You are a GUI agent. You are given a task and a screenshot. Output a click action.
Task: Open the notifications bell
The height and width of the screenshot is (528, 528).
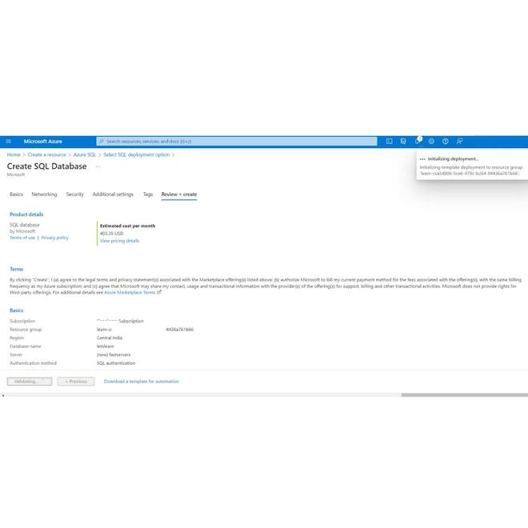(418, 142)
